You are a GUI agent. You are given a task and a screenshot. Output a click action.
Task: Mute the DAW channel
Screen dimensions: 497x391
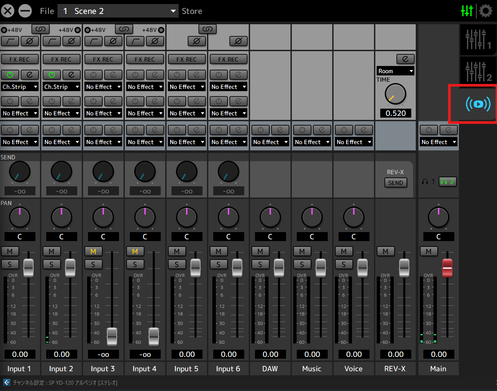260,251
